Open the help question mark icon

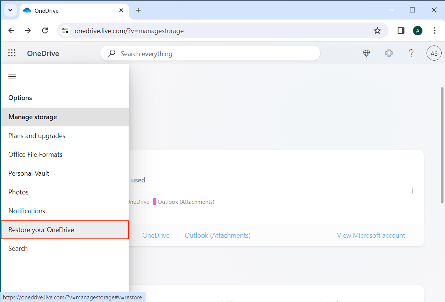pyautogui.click(x=411, y=53)
